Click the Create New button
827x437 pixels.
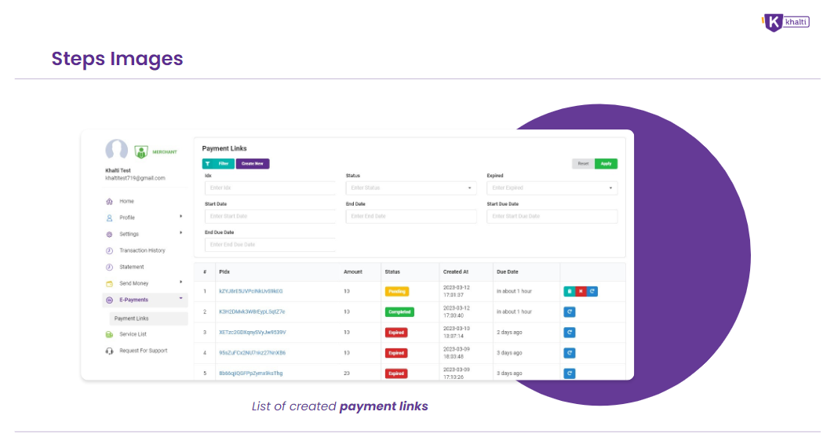[253, 163]
